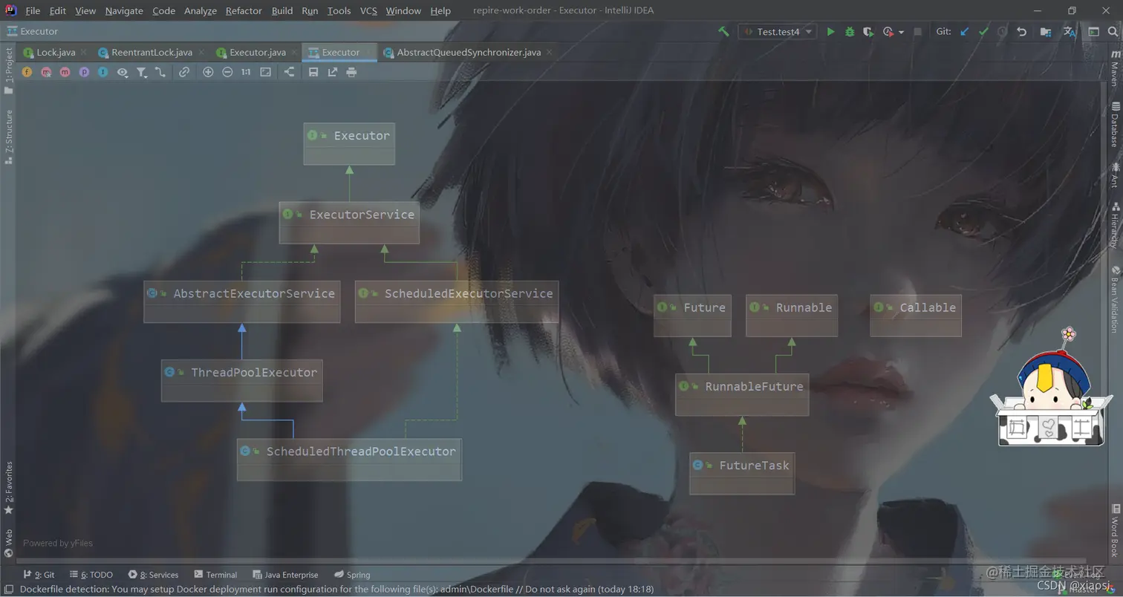The height and width of the screenshot is (597, 1123).
Task: Click the Docker detection status bar message
Action: coord(336,590)
